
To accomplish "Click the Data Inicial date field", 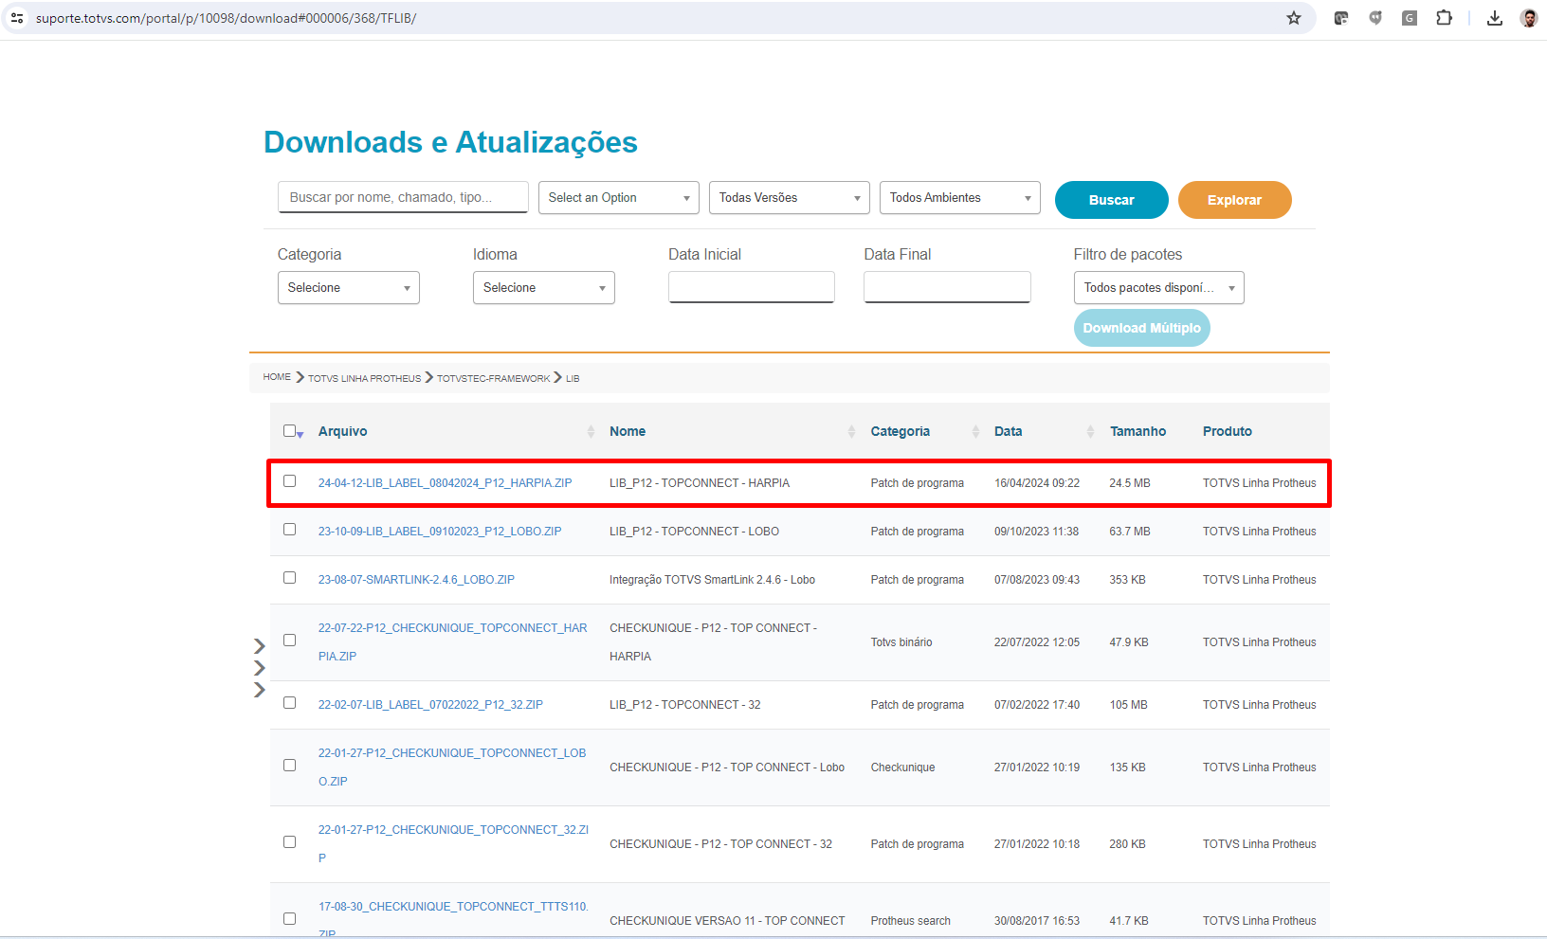I will point(751,287).
